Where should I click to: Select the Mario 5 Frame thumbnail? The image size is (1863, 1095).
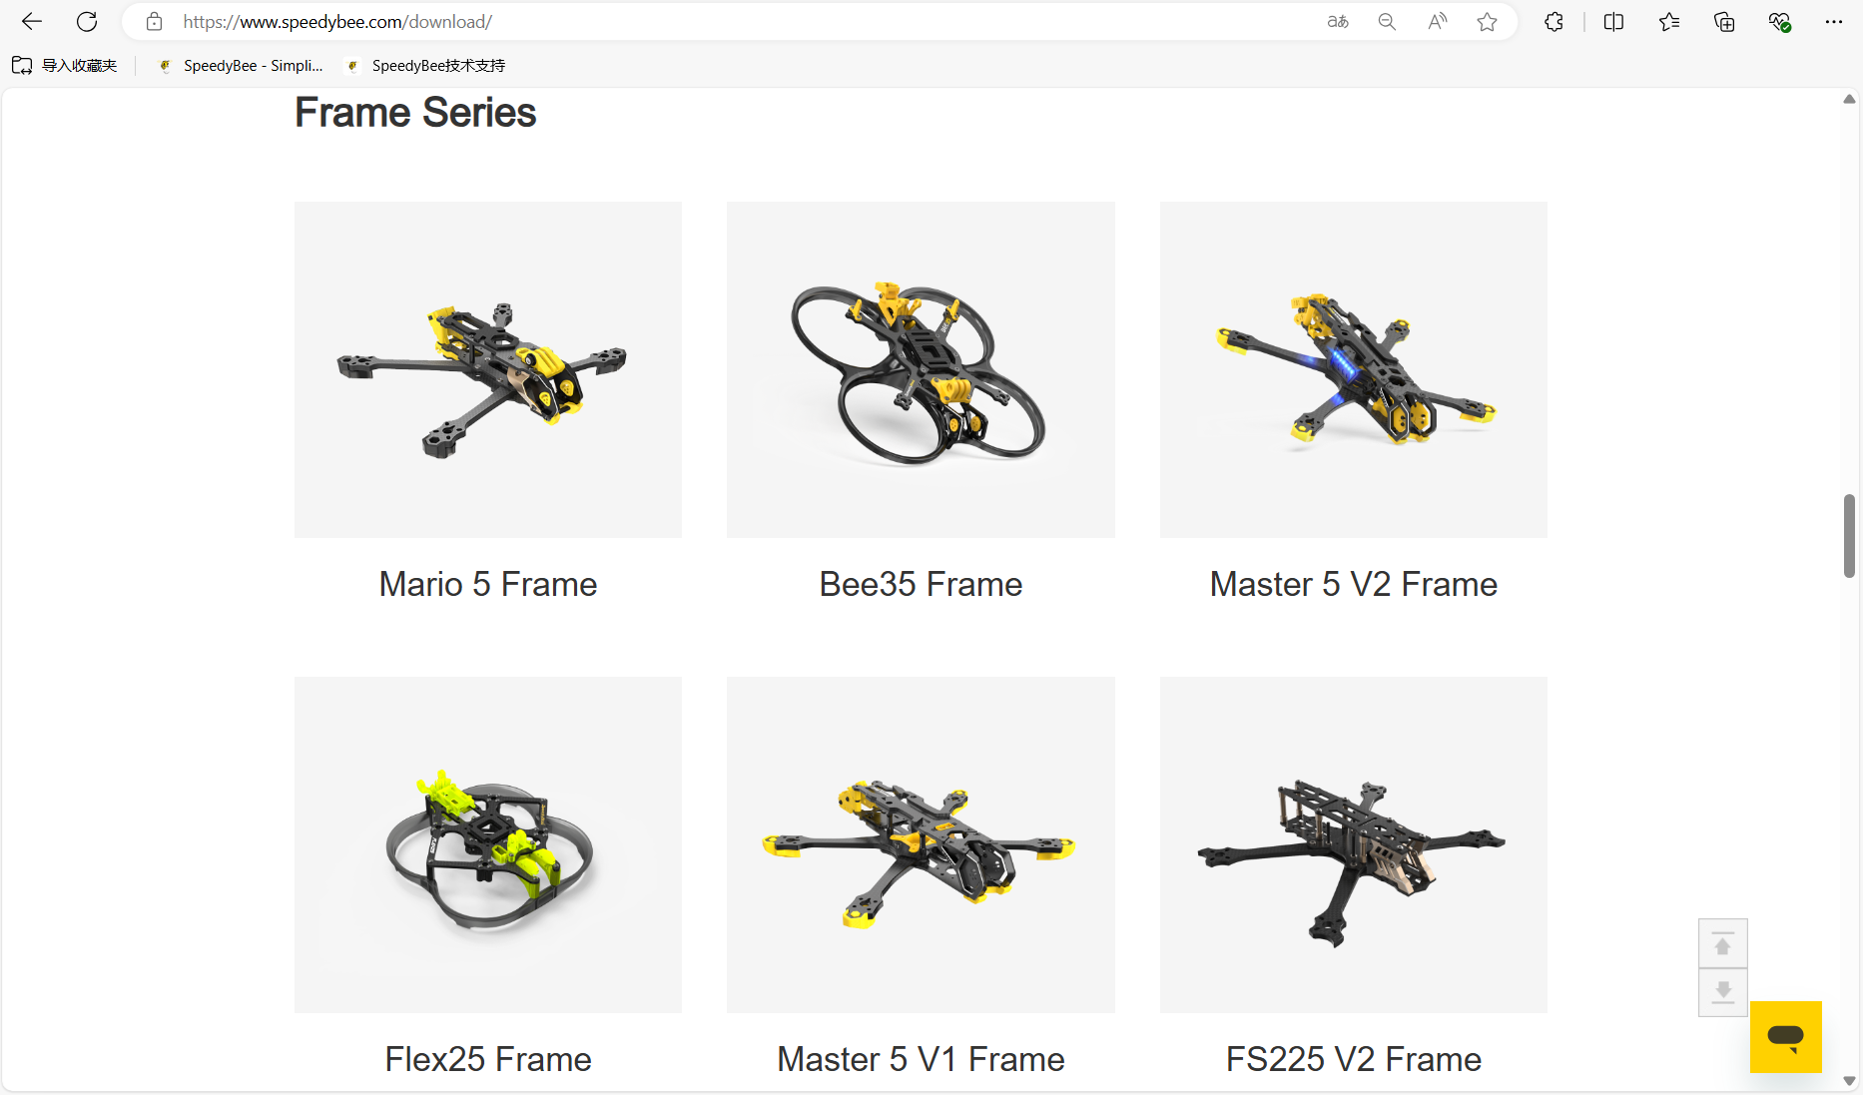(x=488, y=369)
